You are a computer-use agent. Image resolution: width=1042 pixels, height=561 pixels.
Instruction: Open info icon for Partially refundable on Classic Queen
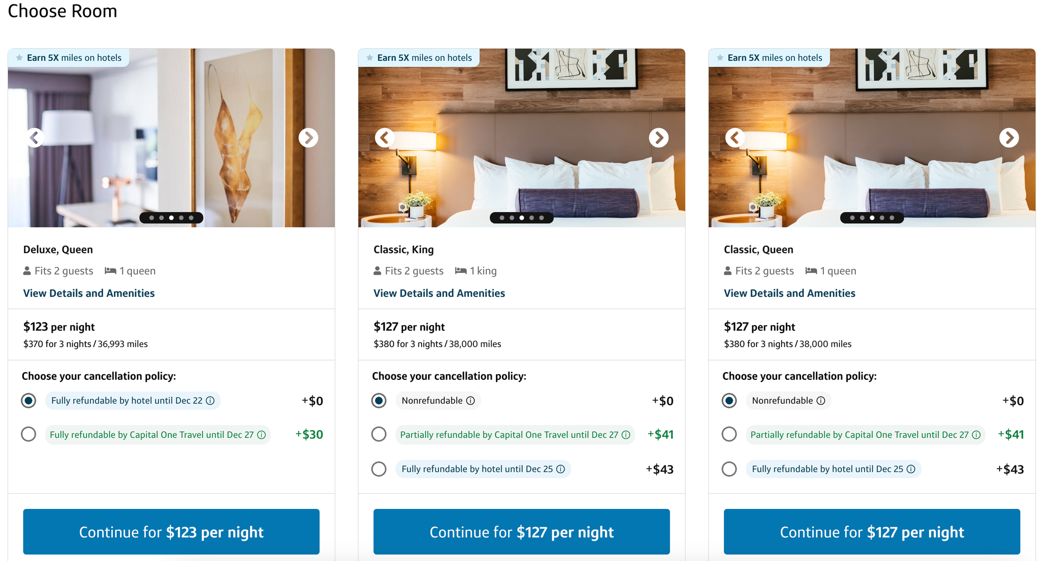click(x=977, y=434)
